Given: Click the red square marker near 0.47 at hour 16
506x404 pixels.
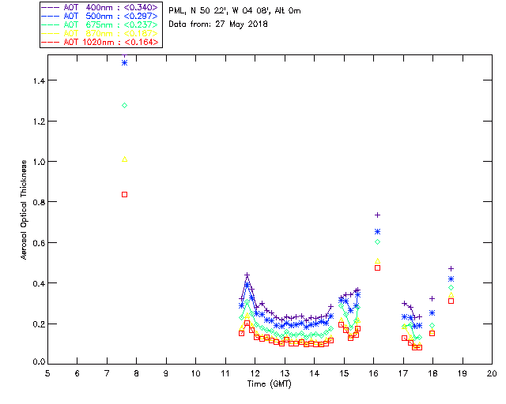Looking at the screenshot, I should coord(378,268).
